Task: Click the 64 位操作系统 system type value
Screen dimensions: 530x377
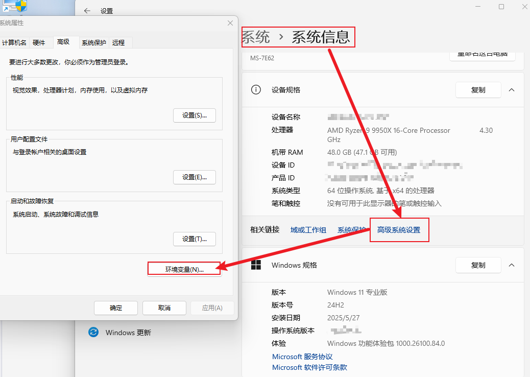Action: pos(380,191)
